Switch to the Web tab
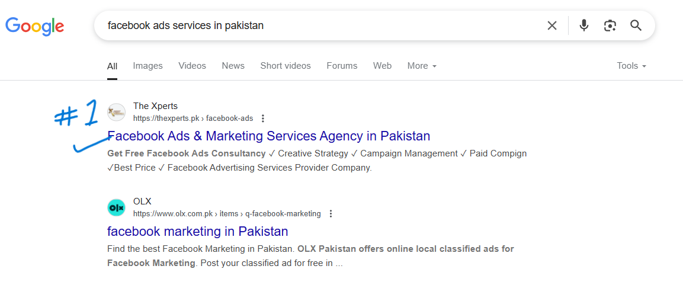Viewport: 683px width, 285px height. point(382,66)
